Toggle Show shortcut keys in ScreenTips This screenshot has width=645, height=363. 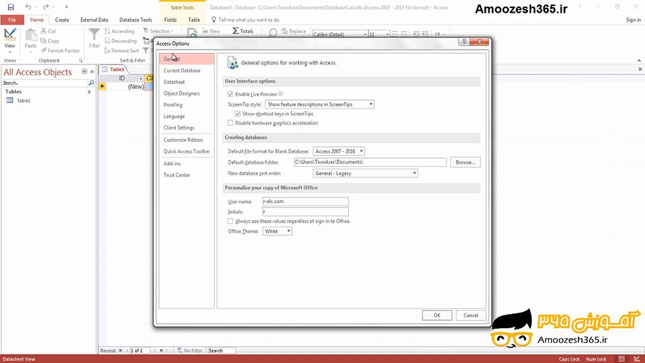[238, 114]
